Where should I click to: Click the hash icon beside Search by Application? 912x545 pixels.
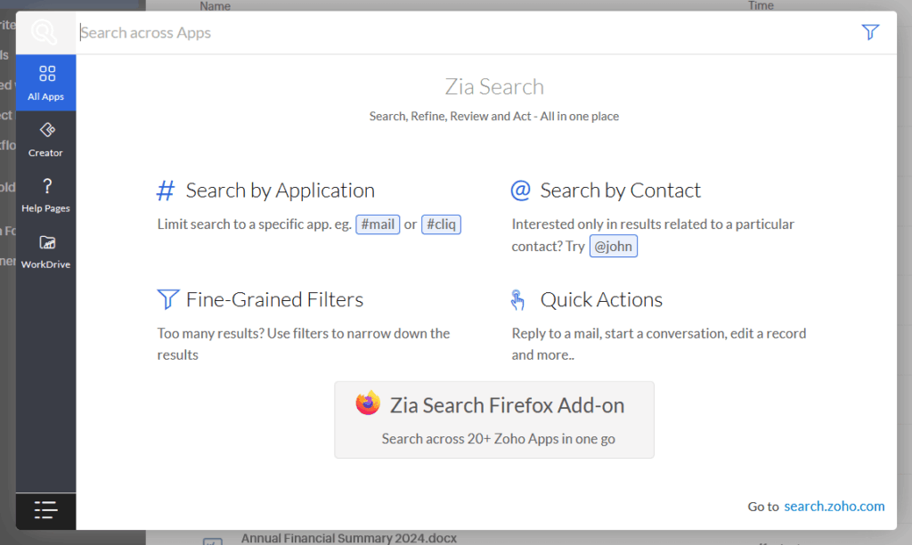tap(166, 191)
